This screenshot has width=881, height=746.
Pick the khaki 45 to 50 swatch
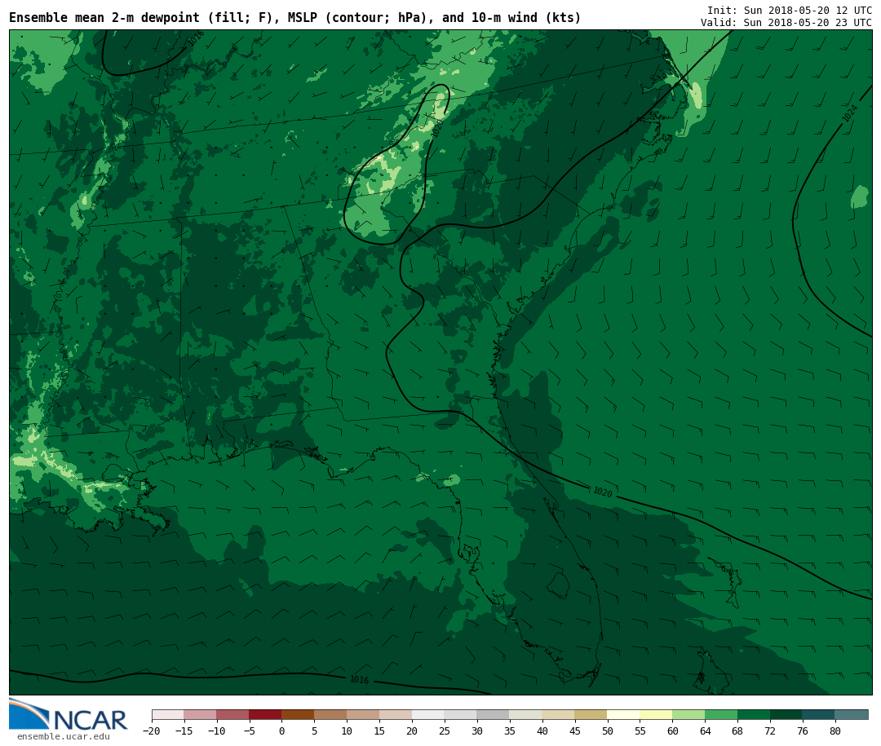(x=591, y=714)
